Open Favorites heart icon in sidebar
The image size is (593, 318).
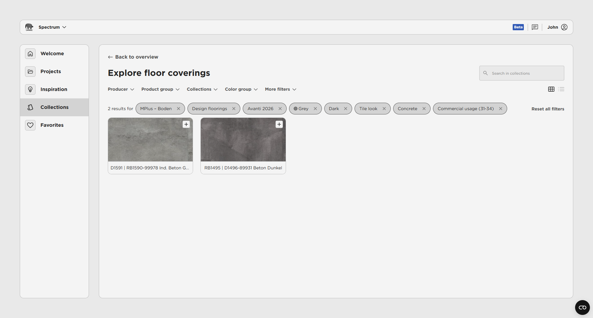point(30,125)
